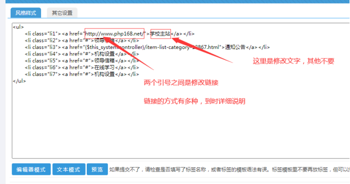Click the 预览 preview button
Screen dimensions: 350x184
click(97, 169)
